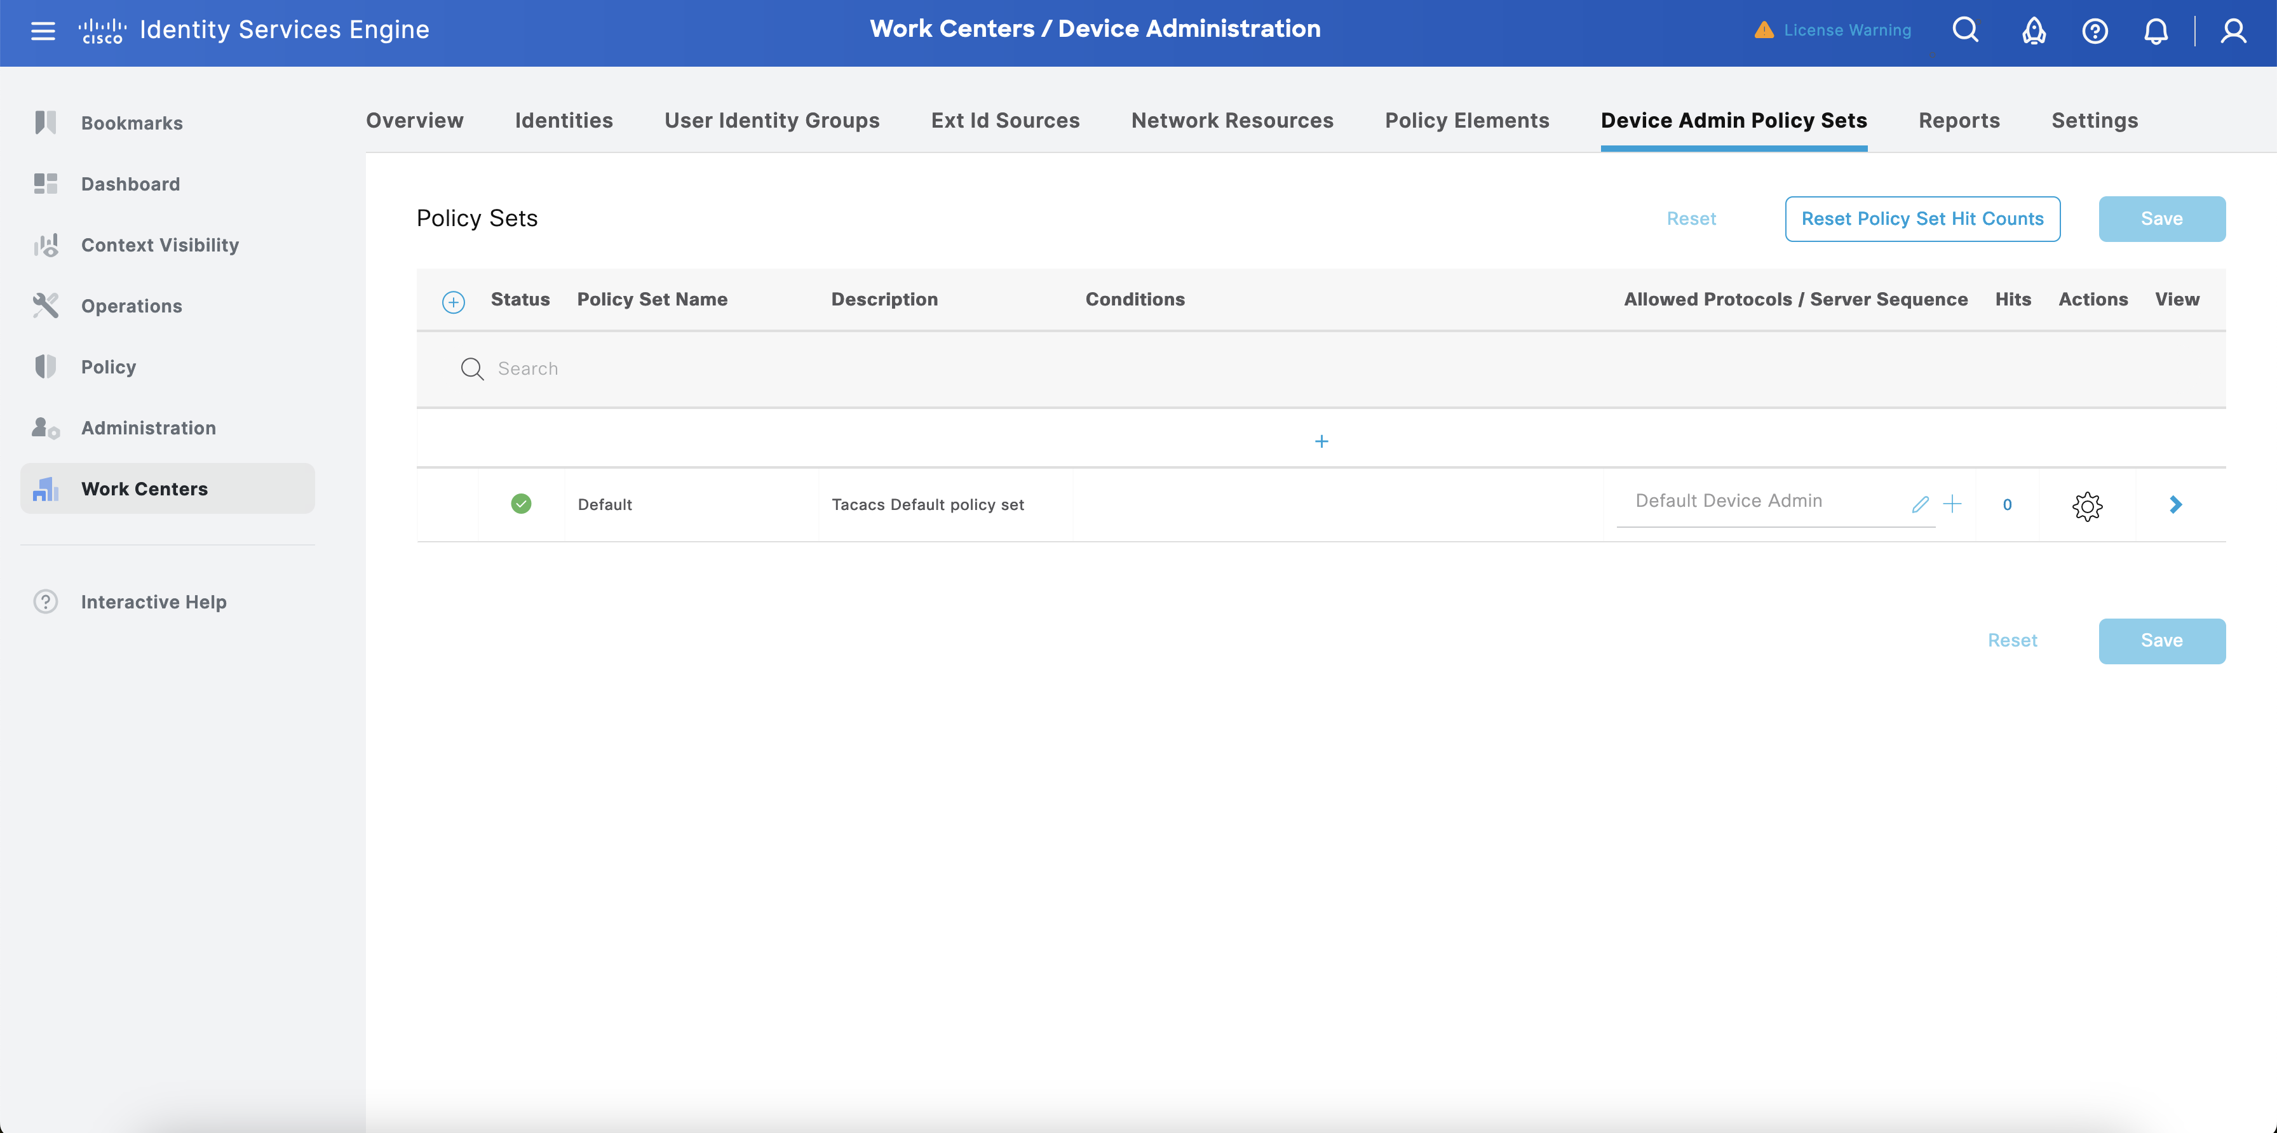Open the help question mark icon
2277x1133 pixels.
click(x=2095, y=31)
